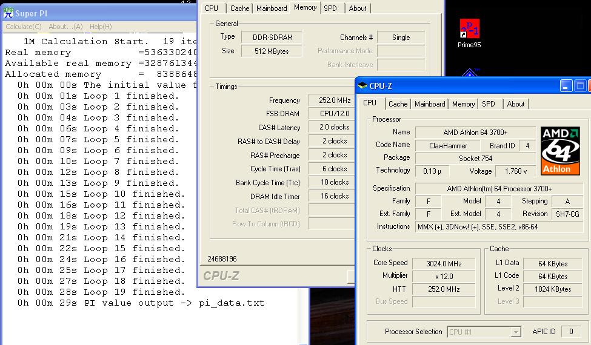Open SPD tab in front CPU-Z window

pos(489,104)
